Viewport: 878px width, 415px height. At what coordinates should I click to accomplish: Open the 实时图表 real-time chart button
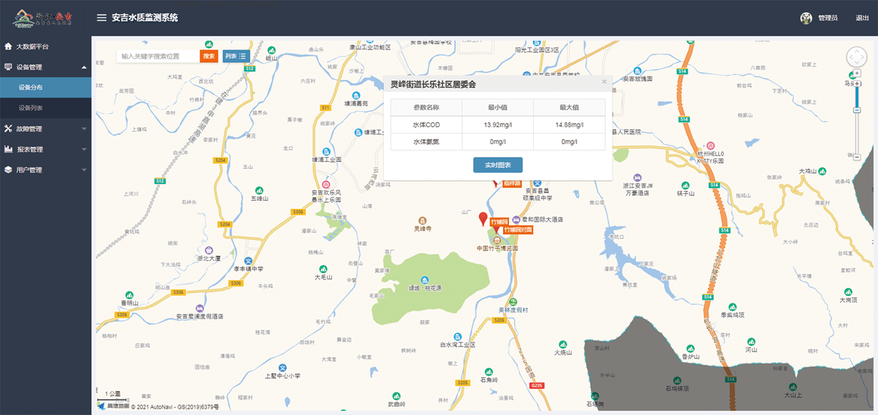coord(498,165)
